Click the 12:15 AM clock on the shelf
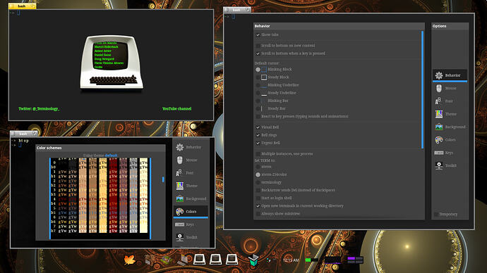 [291, 260]
